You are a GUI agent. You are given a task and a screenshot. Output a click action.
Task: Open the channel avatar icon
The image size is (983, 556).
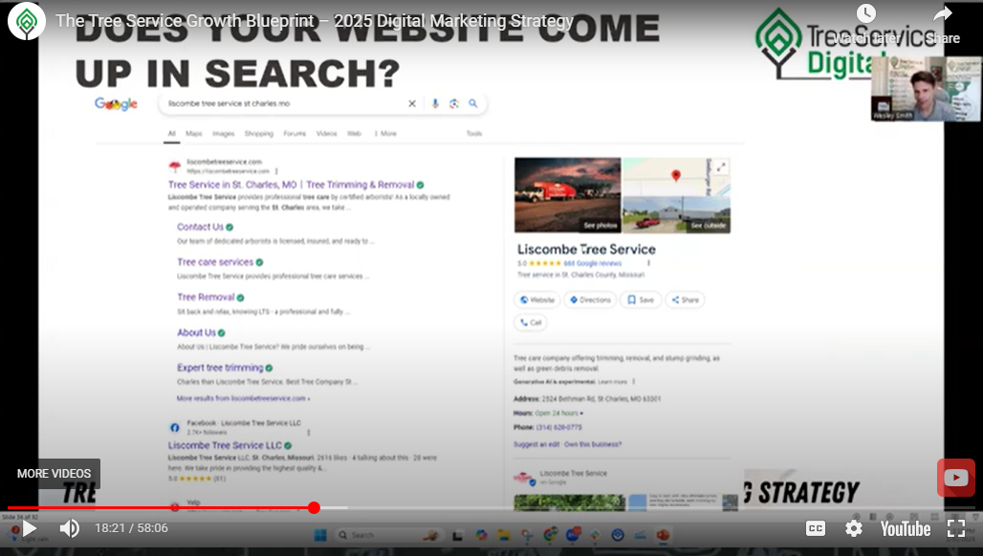pyautogui.click(x=27, y=21)
